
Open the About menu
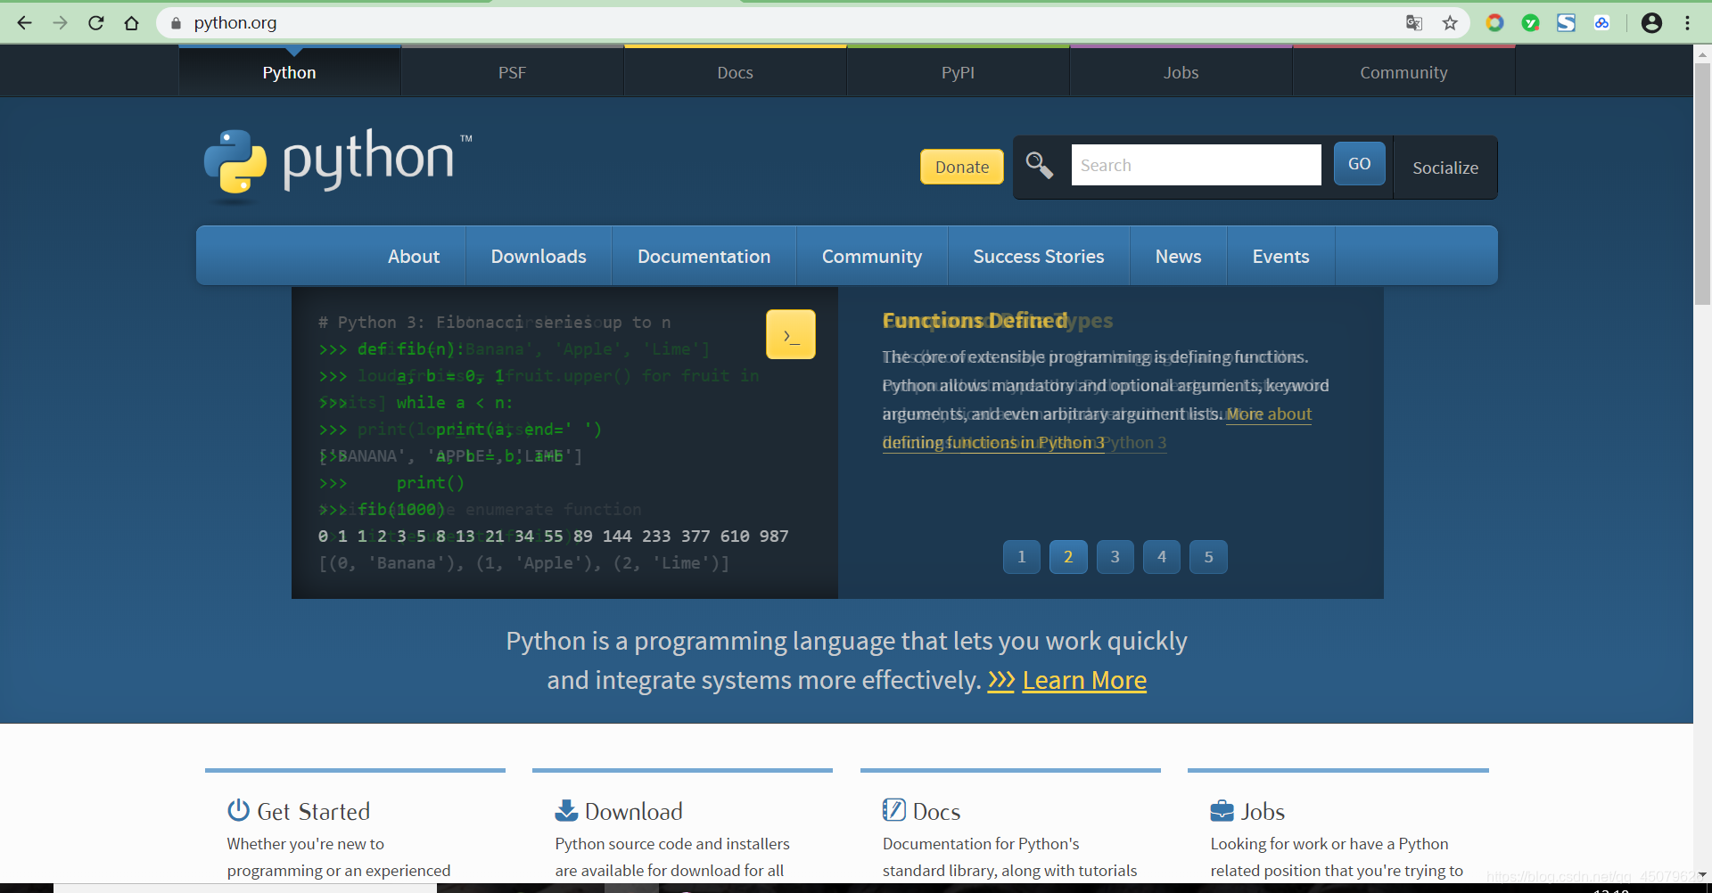click(414, 256)
